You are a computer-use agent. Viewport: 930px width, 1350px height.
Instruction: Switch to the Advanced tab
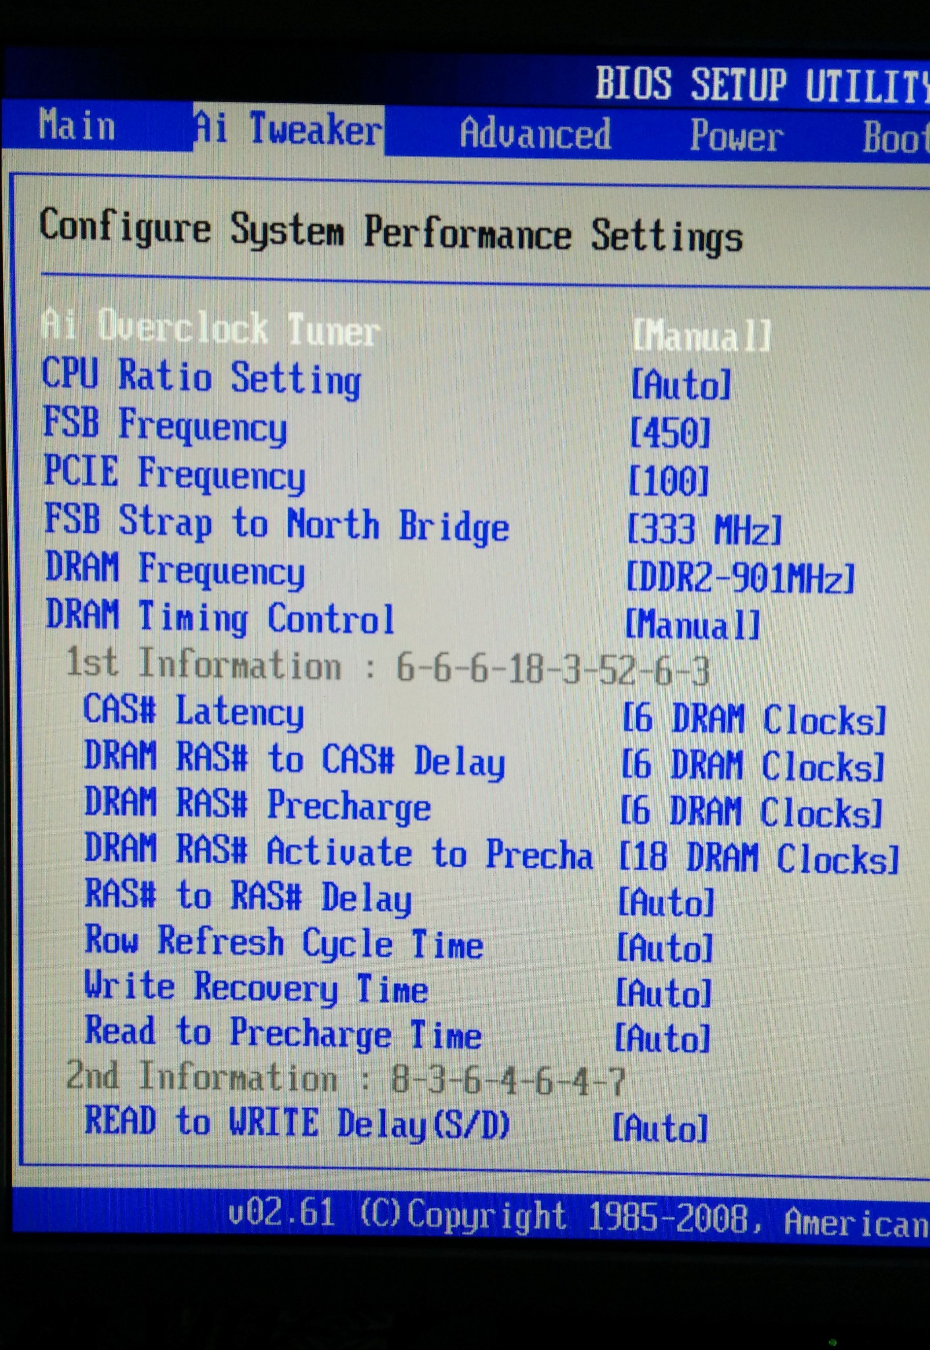535,135
